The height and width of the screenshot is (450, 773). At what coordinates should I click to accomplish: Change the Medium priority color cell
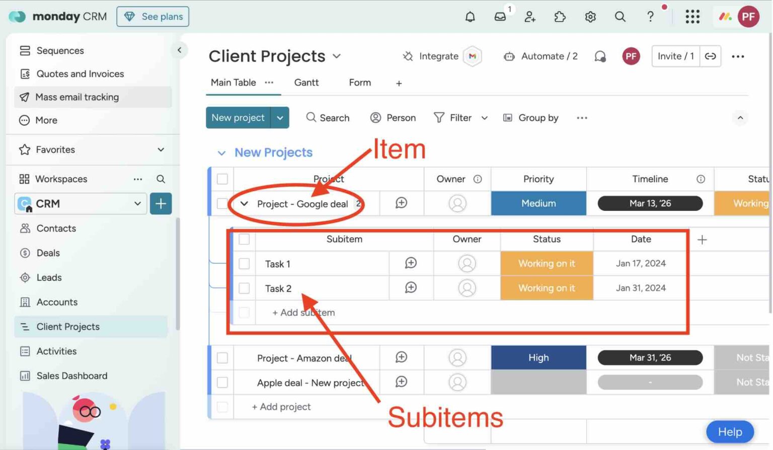tap(538, 203)
